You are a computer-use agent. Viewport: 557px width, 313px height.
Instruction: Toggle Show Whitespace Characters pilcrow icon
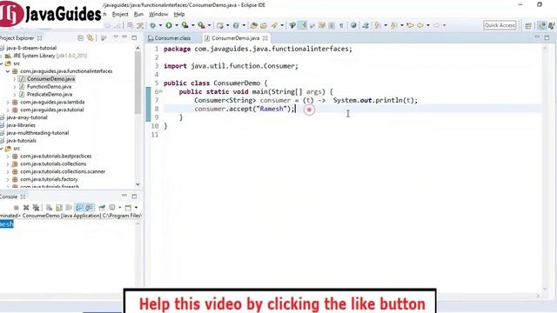tap(341, 25)
